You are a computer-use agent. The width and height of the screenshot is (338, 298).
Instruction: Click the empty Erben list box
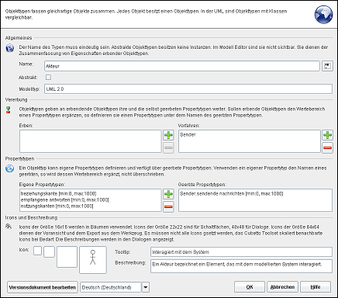pos(91,141)
